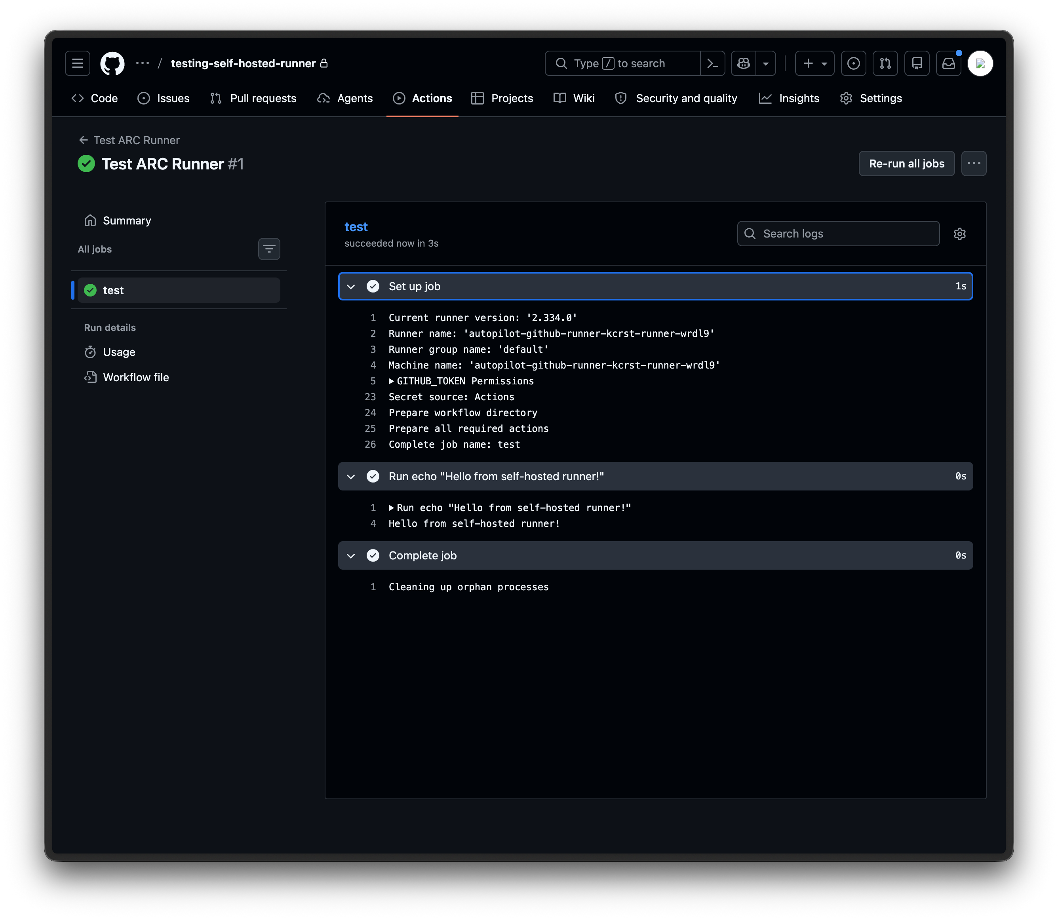Click the filter jobs icon button

[269, 249]
